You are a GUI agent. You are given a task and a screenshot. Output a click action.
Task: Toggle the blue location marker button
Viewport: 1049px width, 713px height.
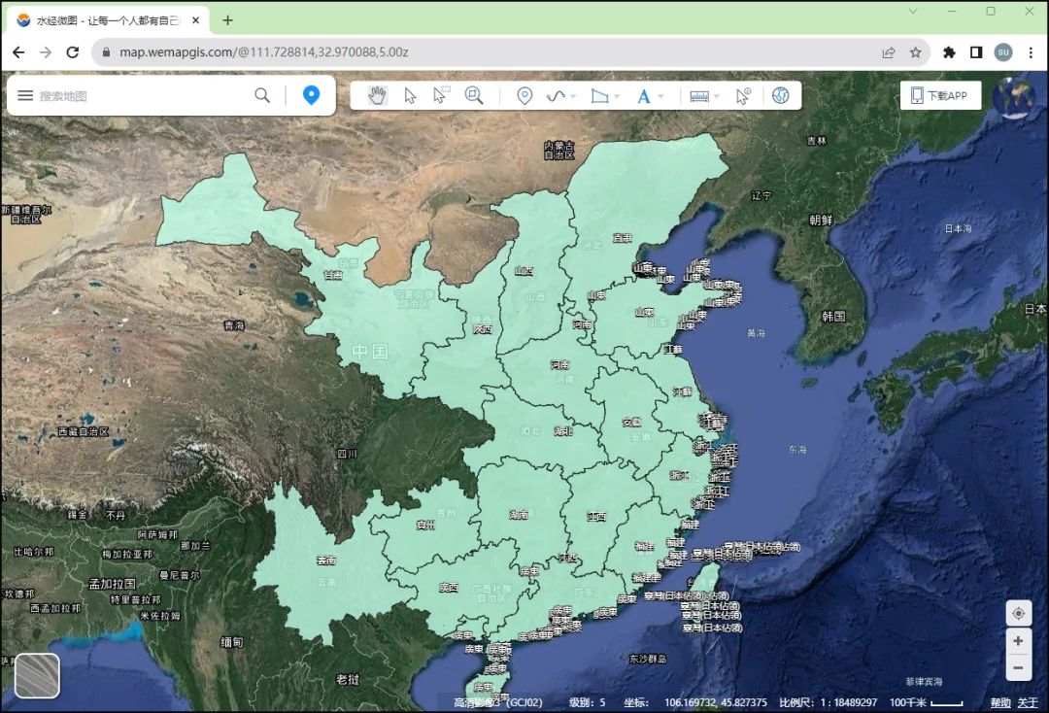[311, 94]
